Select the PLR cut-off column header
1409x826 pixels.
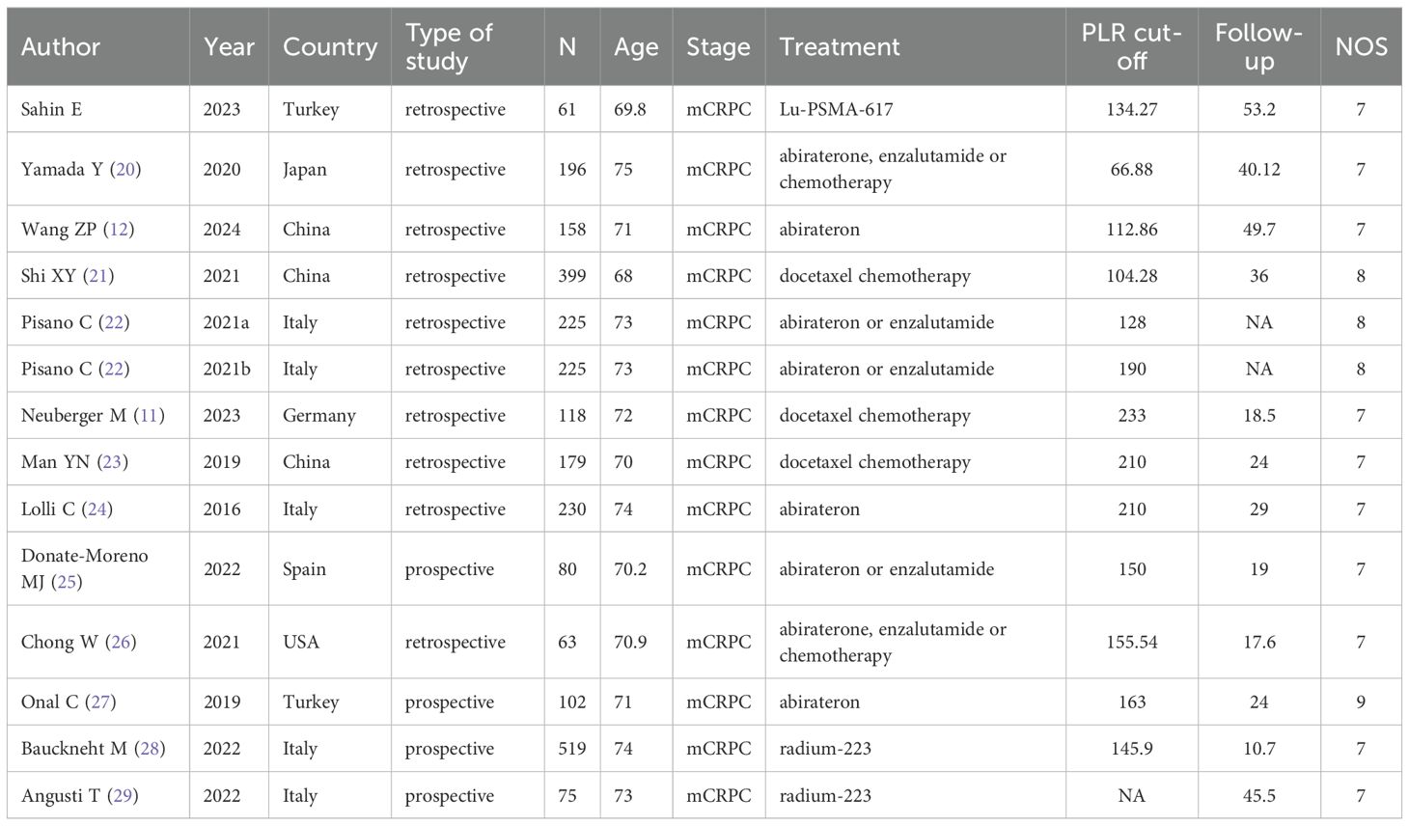tap(1131, 46)
